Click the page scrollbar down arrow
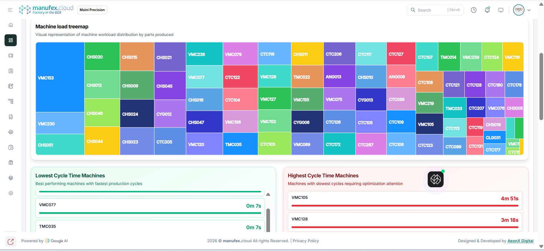This screenshot has height=251, width=544. tap(541, 246)
